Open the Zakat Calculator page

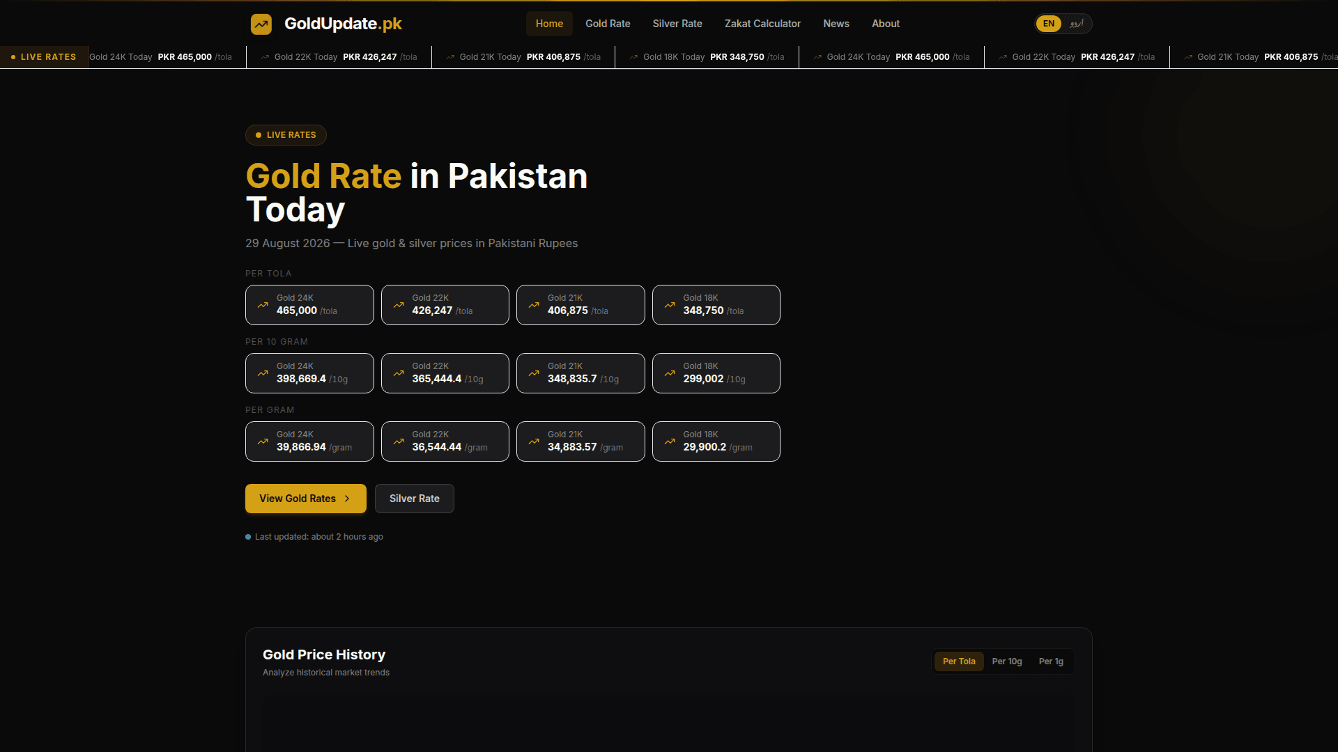762,24
